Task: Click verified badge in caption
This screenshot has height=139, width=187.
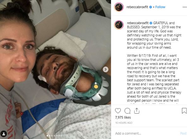Action: pyautogui.click(x=151, y=23)
